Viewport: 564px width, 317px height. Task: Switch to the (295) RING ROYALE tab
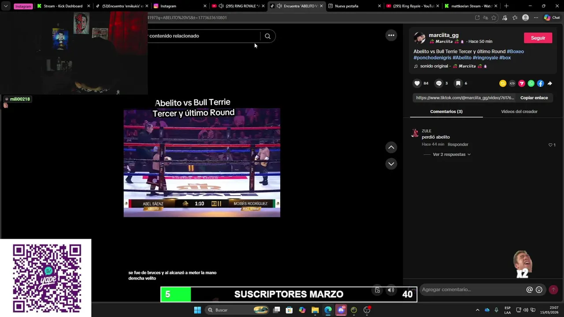[x=238, y=6]
